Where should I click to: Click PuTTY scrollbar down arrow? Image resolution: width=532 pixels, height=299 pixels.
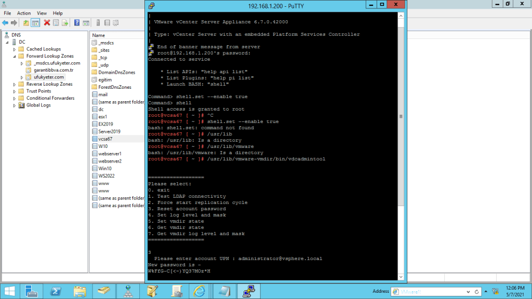pos(401,277)
